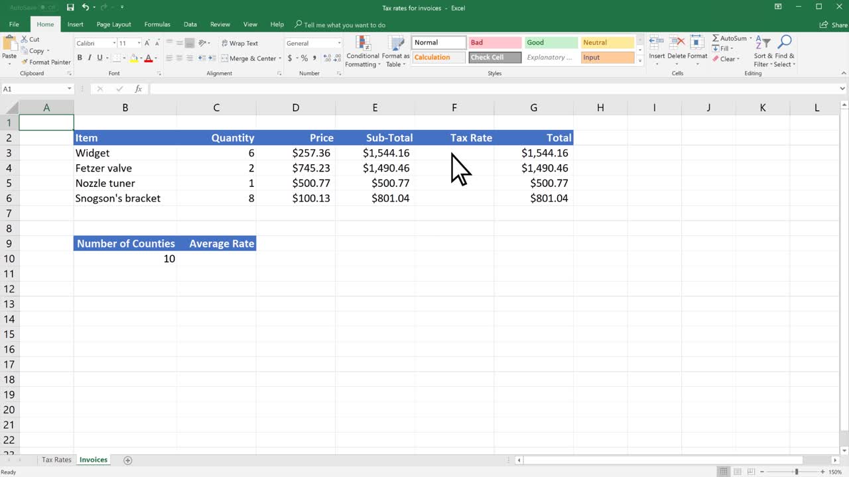
Task: Click the Fill Color bucket swatch
Action: pyautogui.click(x=134, y=58)
